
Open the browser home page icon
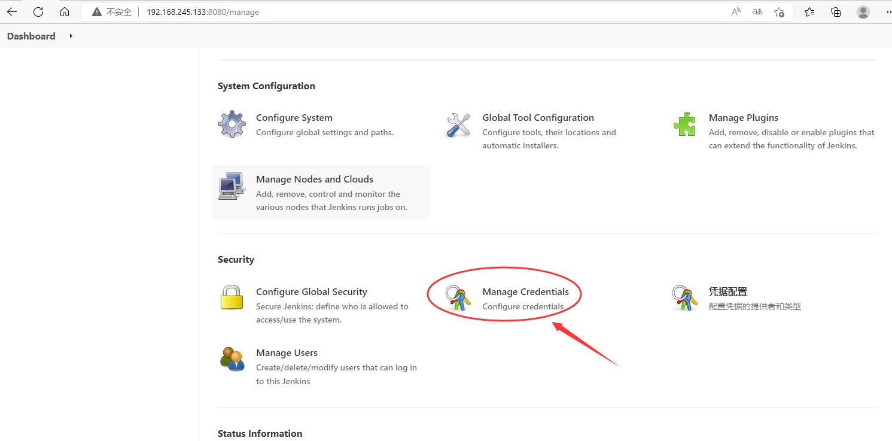pos(65,12)
